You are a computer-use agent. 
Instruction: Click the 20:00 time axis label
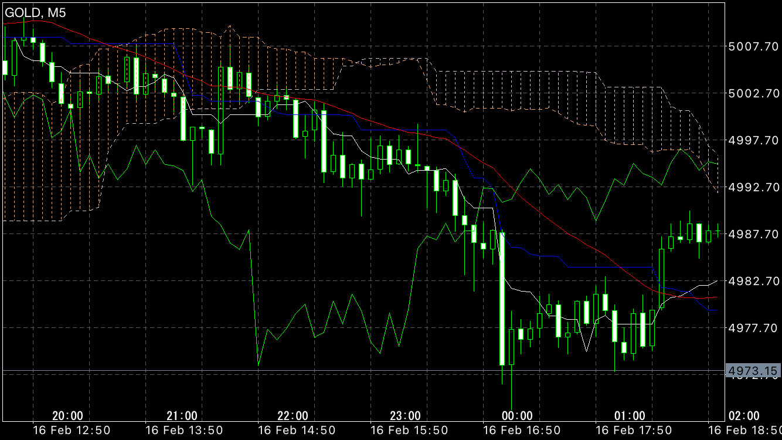click(x=67, y=416)
